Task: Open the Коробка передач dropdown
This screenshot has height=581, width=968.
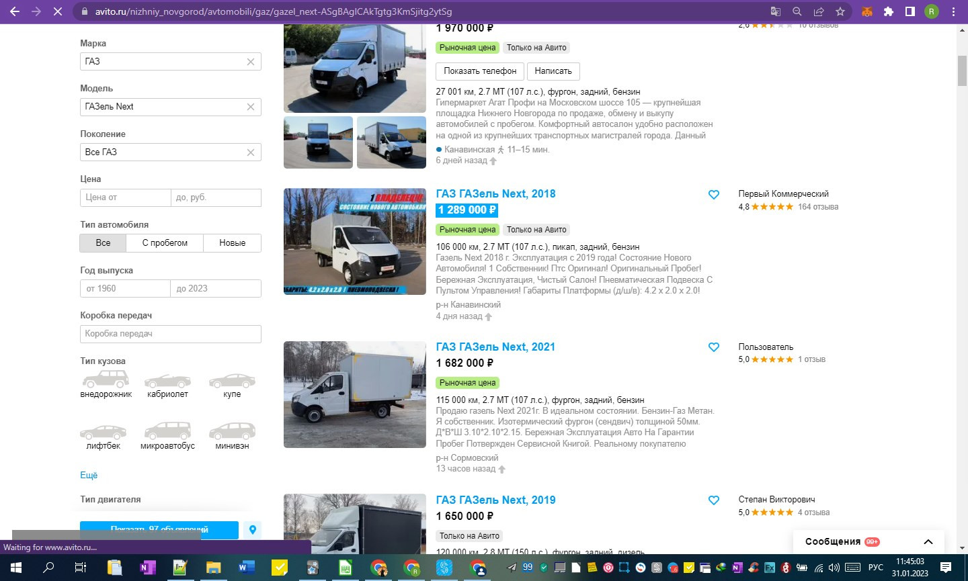Action: 171,334
